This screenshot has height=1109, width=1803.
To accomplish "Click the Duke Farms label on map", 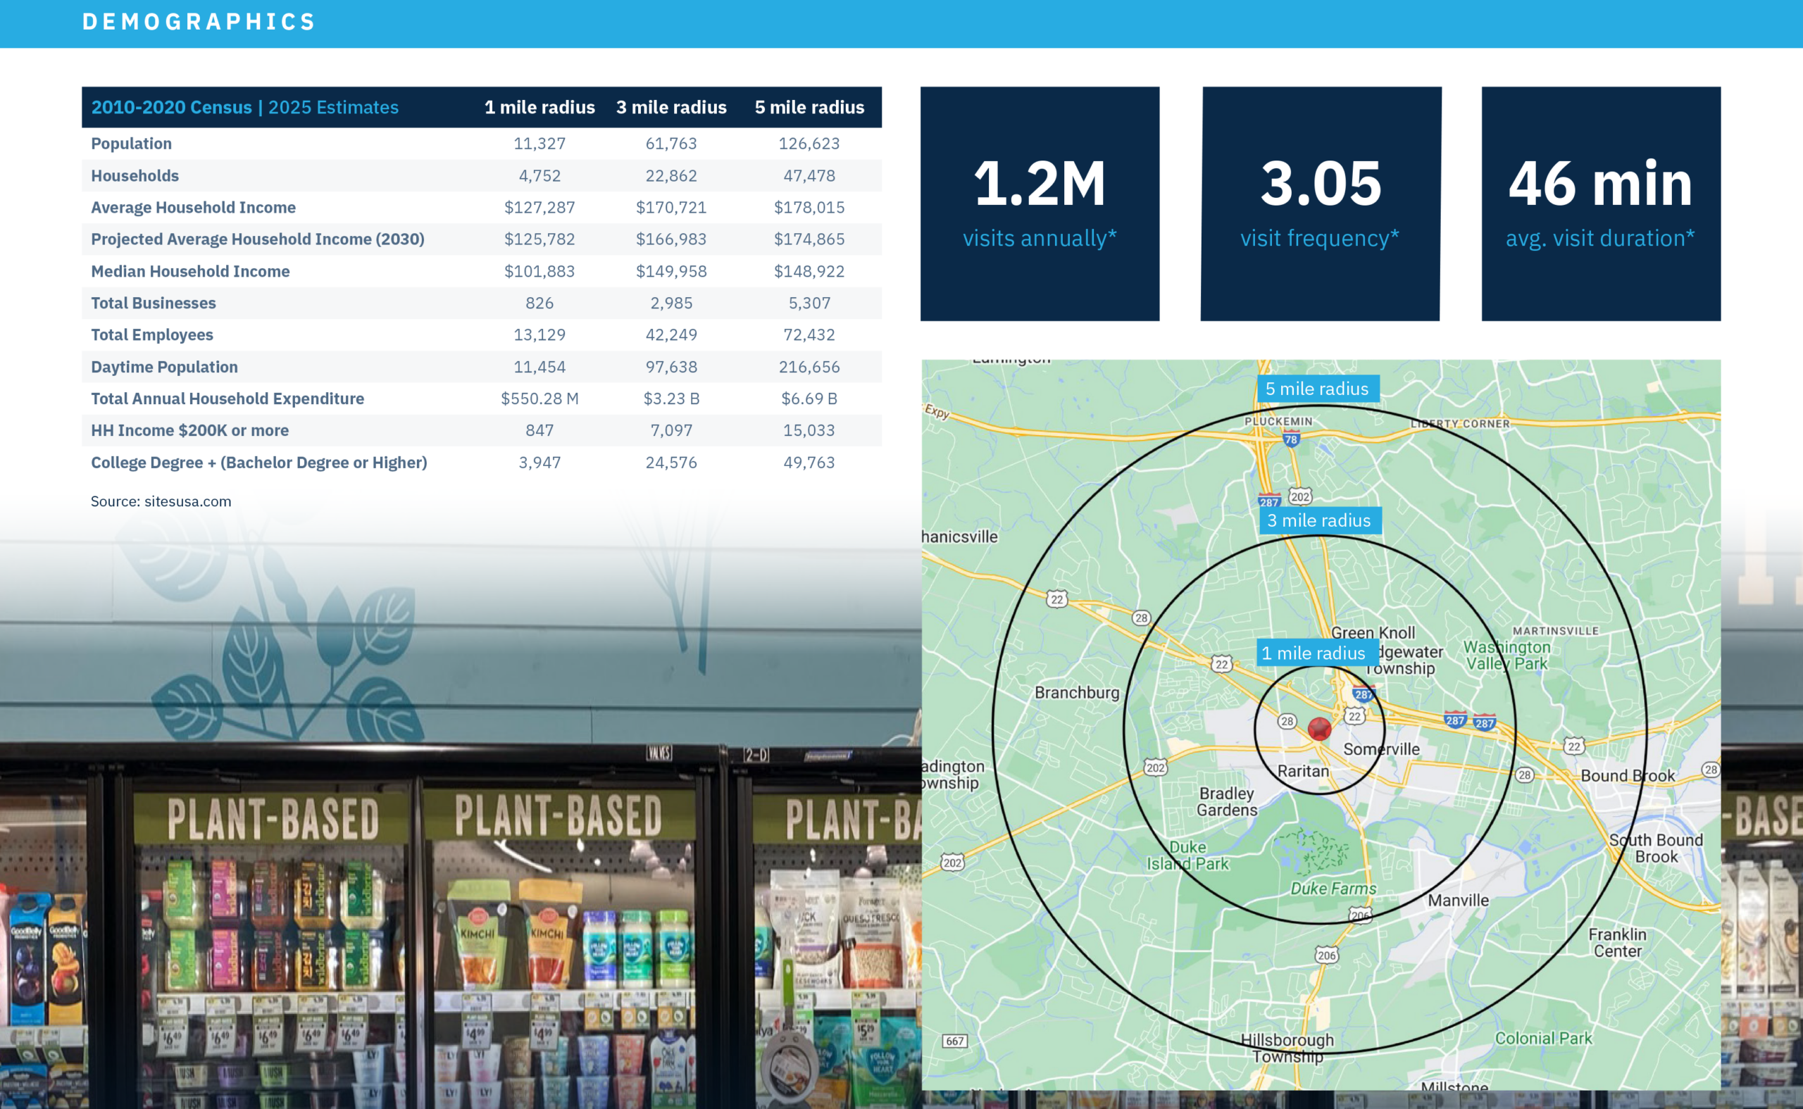I will point(1333,888).
